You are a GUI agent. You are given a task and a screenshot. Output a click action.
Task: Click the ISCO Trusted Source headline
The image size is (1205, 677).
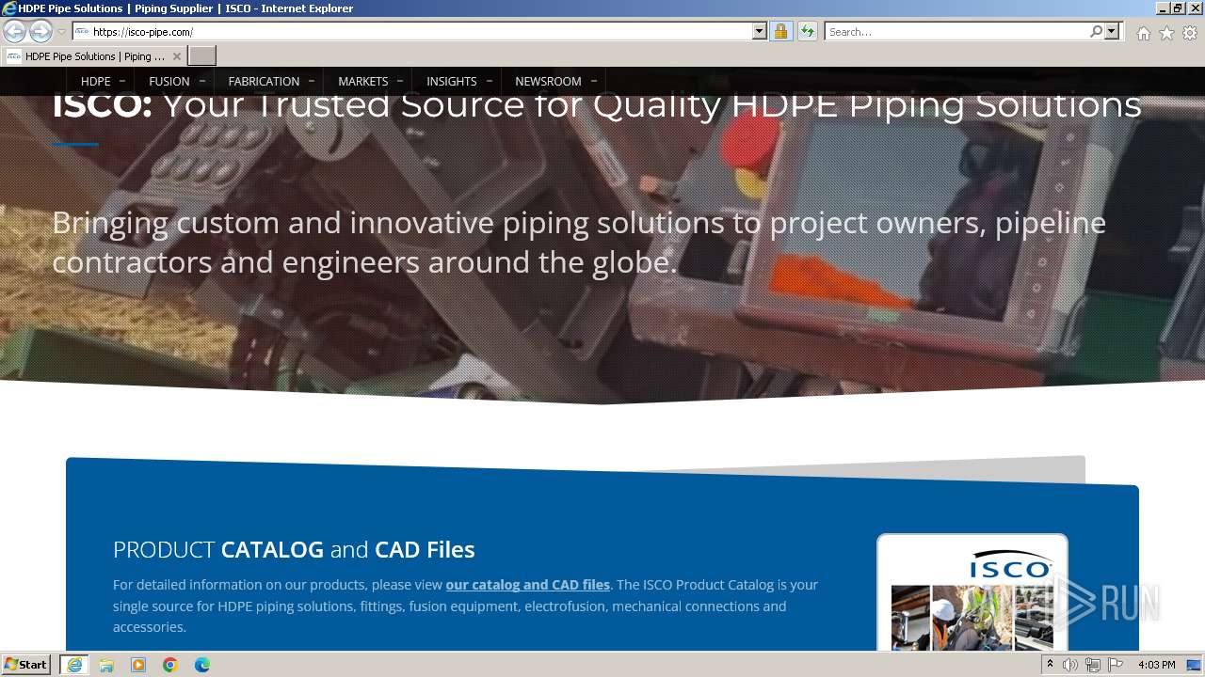[x=597, y=104]
